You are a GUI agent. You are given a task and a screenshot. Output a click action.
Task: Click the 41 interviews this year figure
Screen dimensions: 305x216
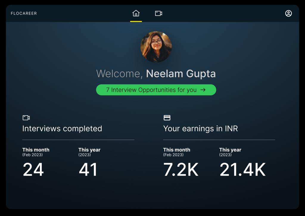88,170
